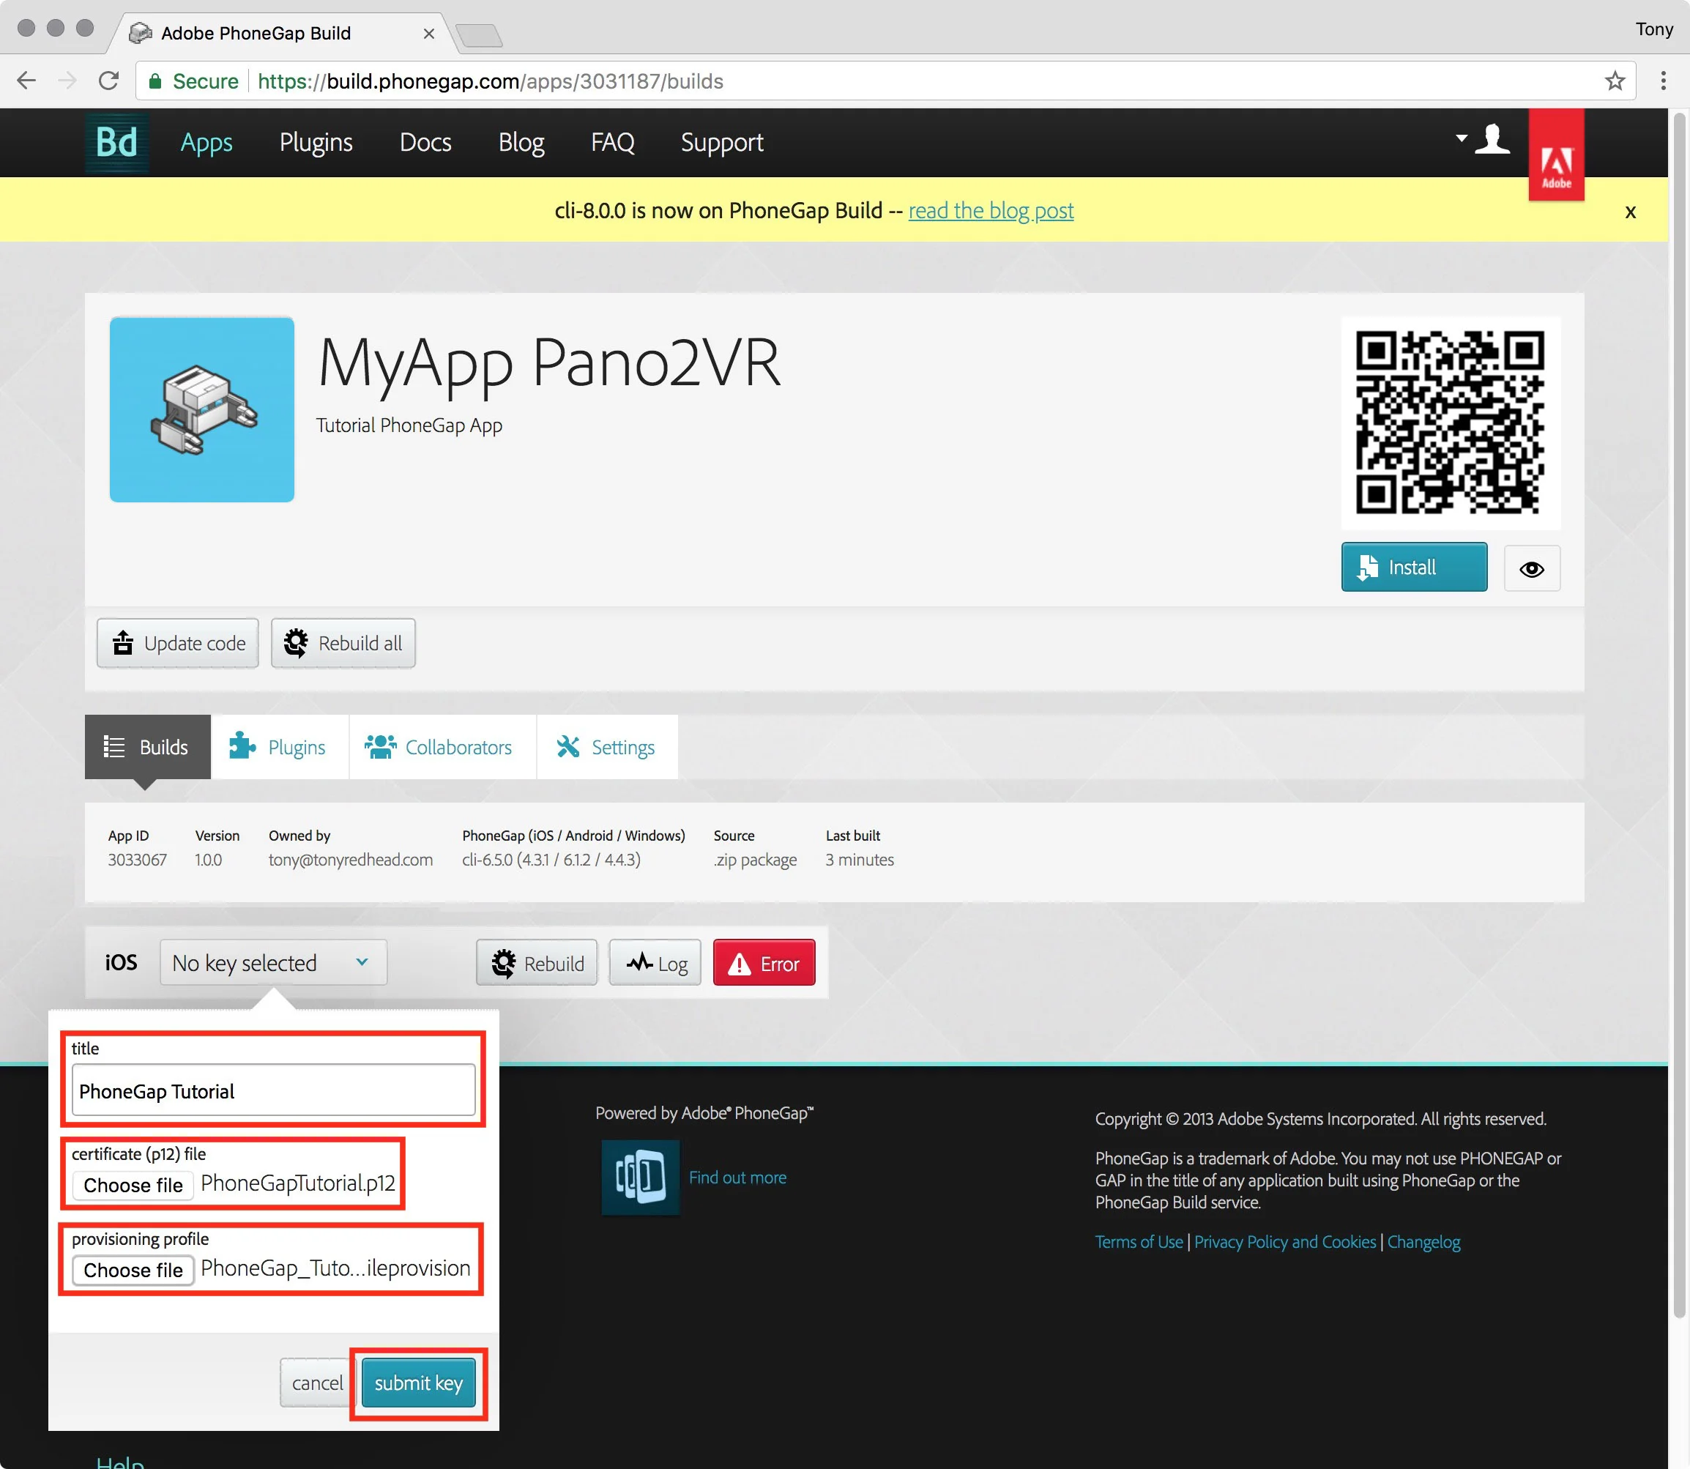
Task: Bookmark page with star icon
Action: tap(1615, 81)
